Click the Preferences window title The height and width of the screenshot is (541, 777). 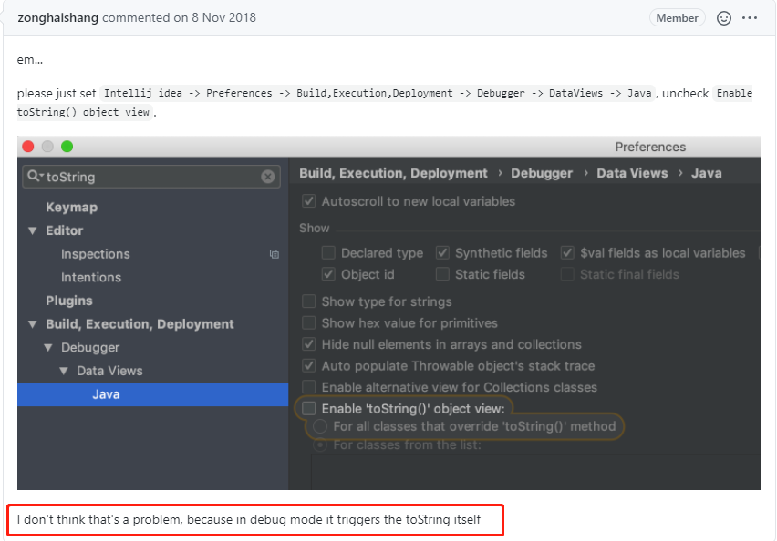[650, 147]
